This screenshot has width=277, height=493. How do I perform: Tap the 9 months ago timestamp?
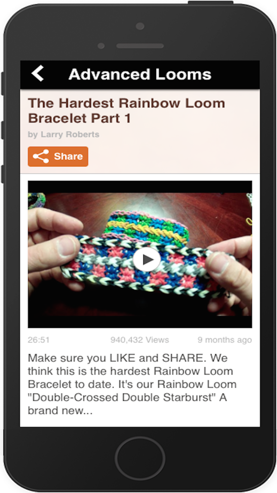(x=225, y=340)
